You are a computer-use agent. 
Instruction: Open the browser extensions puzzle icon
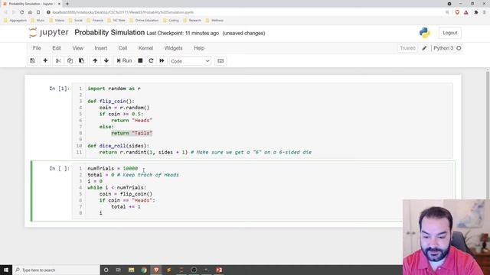point(476,12)
